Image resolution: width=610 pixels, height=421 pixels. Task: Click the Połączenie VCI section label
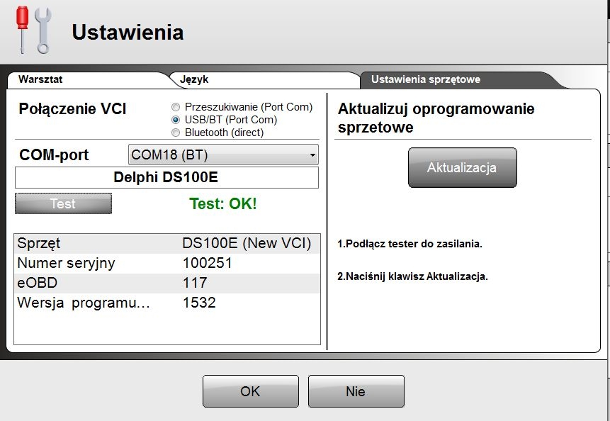pyautogui.click(x=72, y=108)
